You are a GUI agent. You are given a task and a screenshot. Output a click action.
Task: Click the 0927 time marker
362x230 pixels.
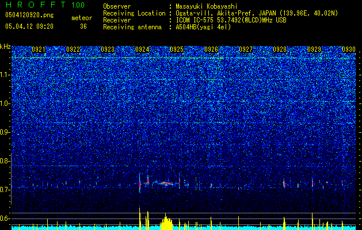(246, 49)
